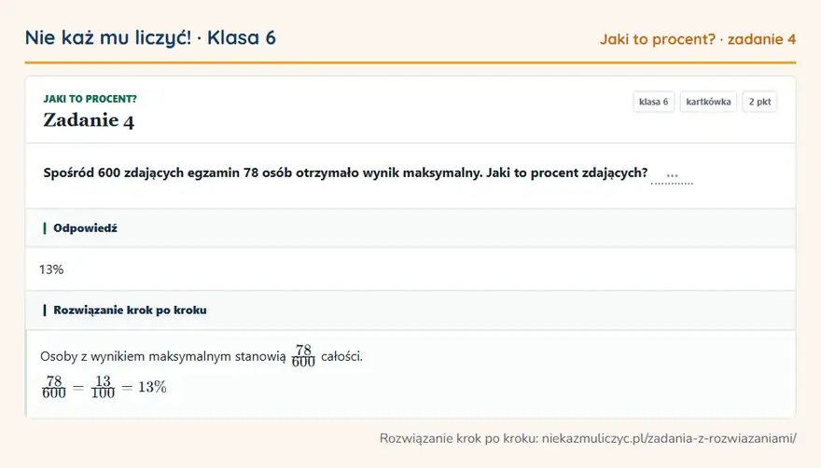Screen dimensions: 821x468
Task: Open the niekazmuliczyc.pl/zadania-z-rozwiazaniami/ footer link
Action: click(669, 438)
